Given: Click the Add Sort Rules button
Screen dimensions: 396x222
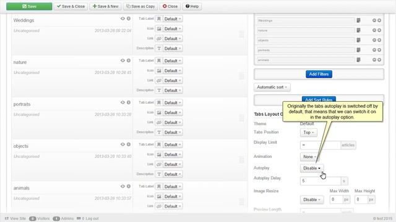Looking at the screenshot, I should [x=319, y=99].
